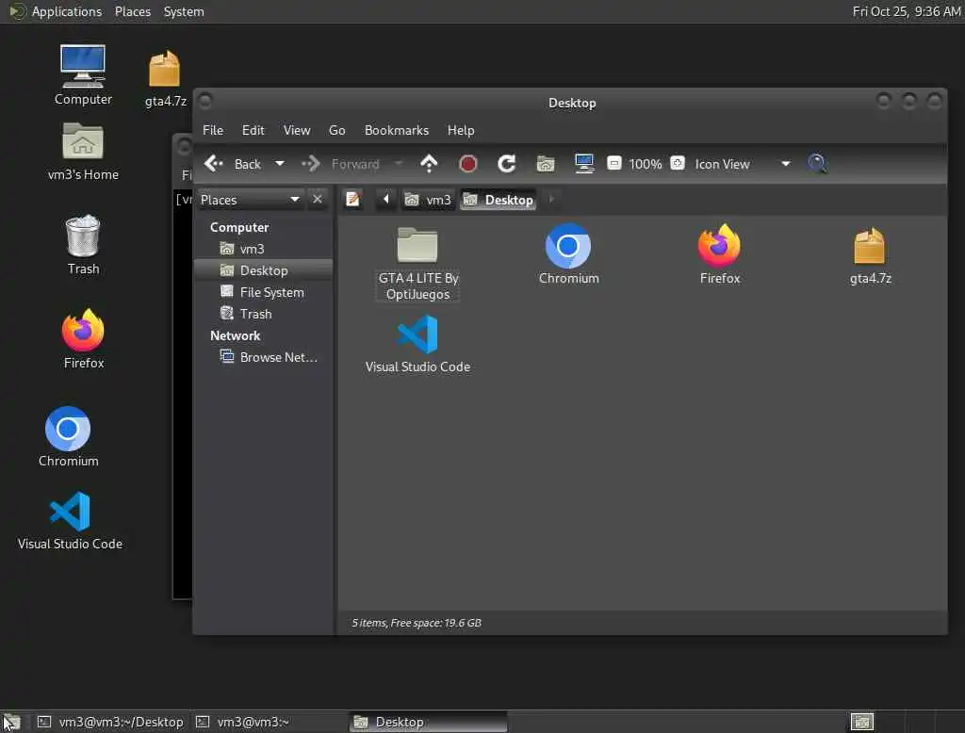Viewport: 965px width, 733px height.
Task: Open the Bookmarks menu
Action: tap(397, 130)
